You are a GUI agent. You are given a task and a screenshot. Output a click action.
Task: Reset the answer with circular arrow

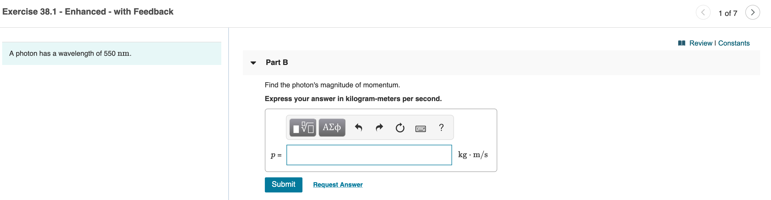coord(400,128)
